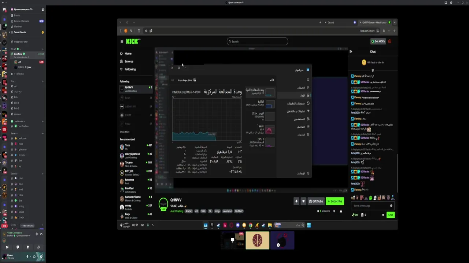Add a channel to ON AIR category
Viewport: 469px width, 263px height.
tap(43, 49)
